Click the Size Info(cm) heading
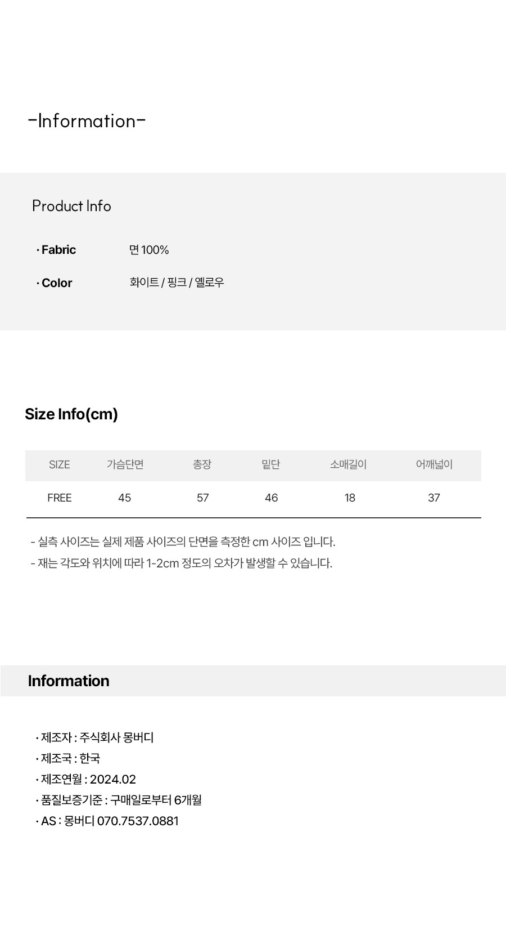Image resolution: width=506 pixels, height=926 pixels. 71,414
